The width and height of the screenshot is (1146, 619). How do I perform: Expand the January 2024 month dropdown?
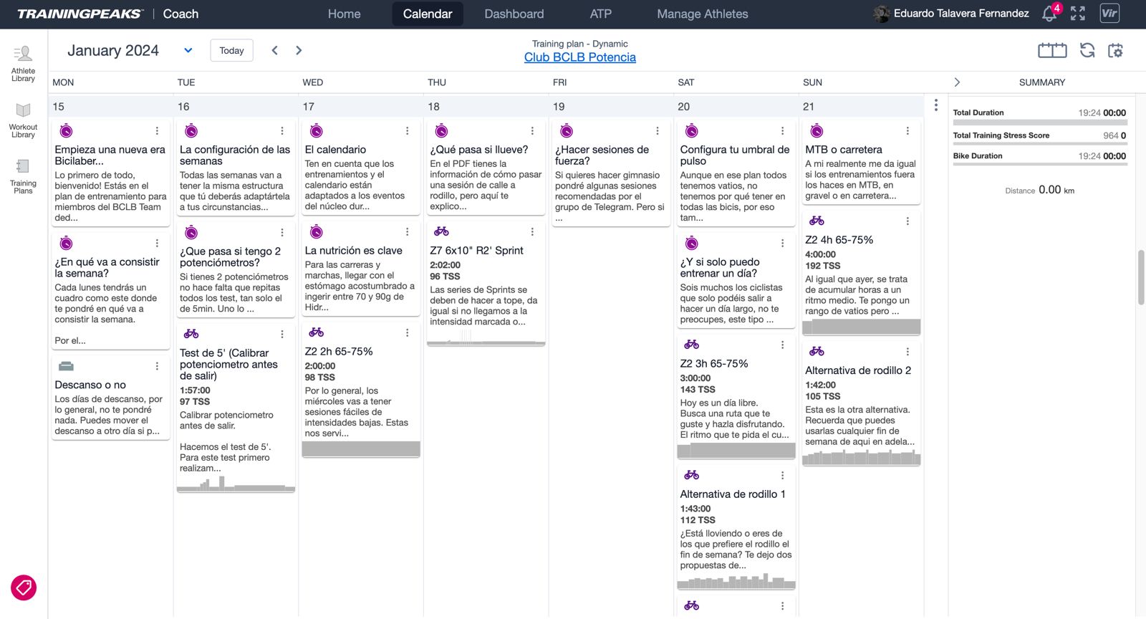tap(188, 50)
